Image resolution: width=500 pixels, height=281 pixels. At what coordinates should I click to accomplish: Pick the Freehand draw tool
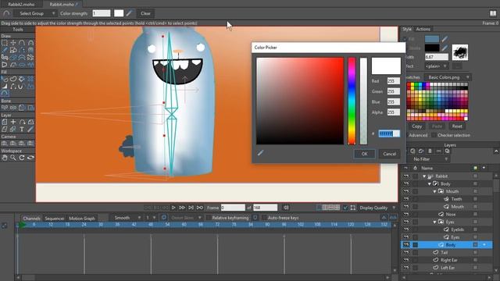click(5, 50)
